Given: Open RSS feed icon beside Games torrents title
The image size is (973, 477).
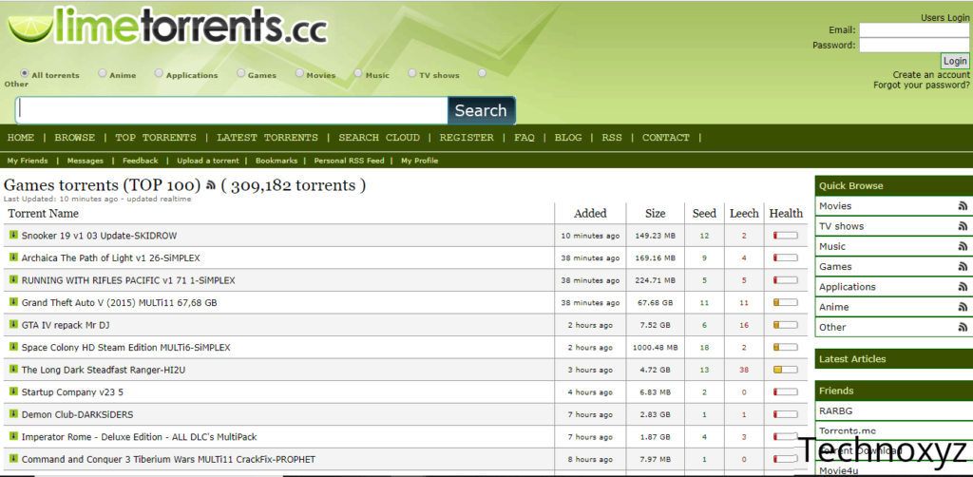Looking at the screenshot, I should click(211, 185).
